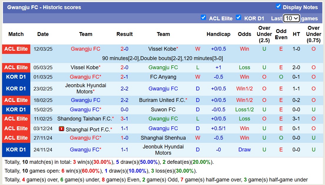The image size is (325, 185).
Task: Click the Handicap column header
Action: click(218, 34)
